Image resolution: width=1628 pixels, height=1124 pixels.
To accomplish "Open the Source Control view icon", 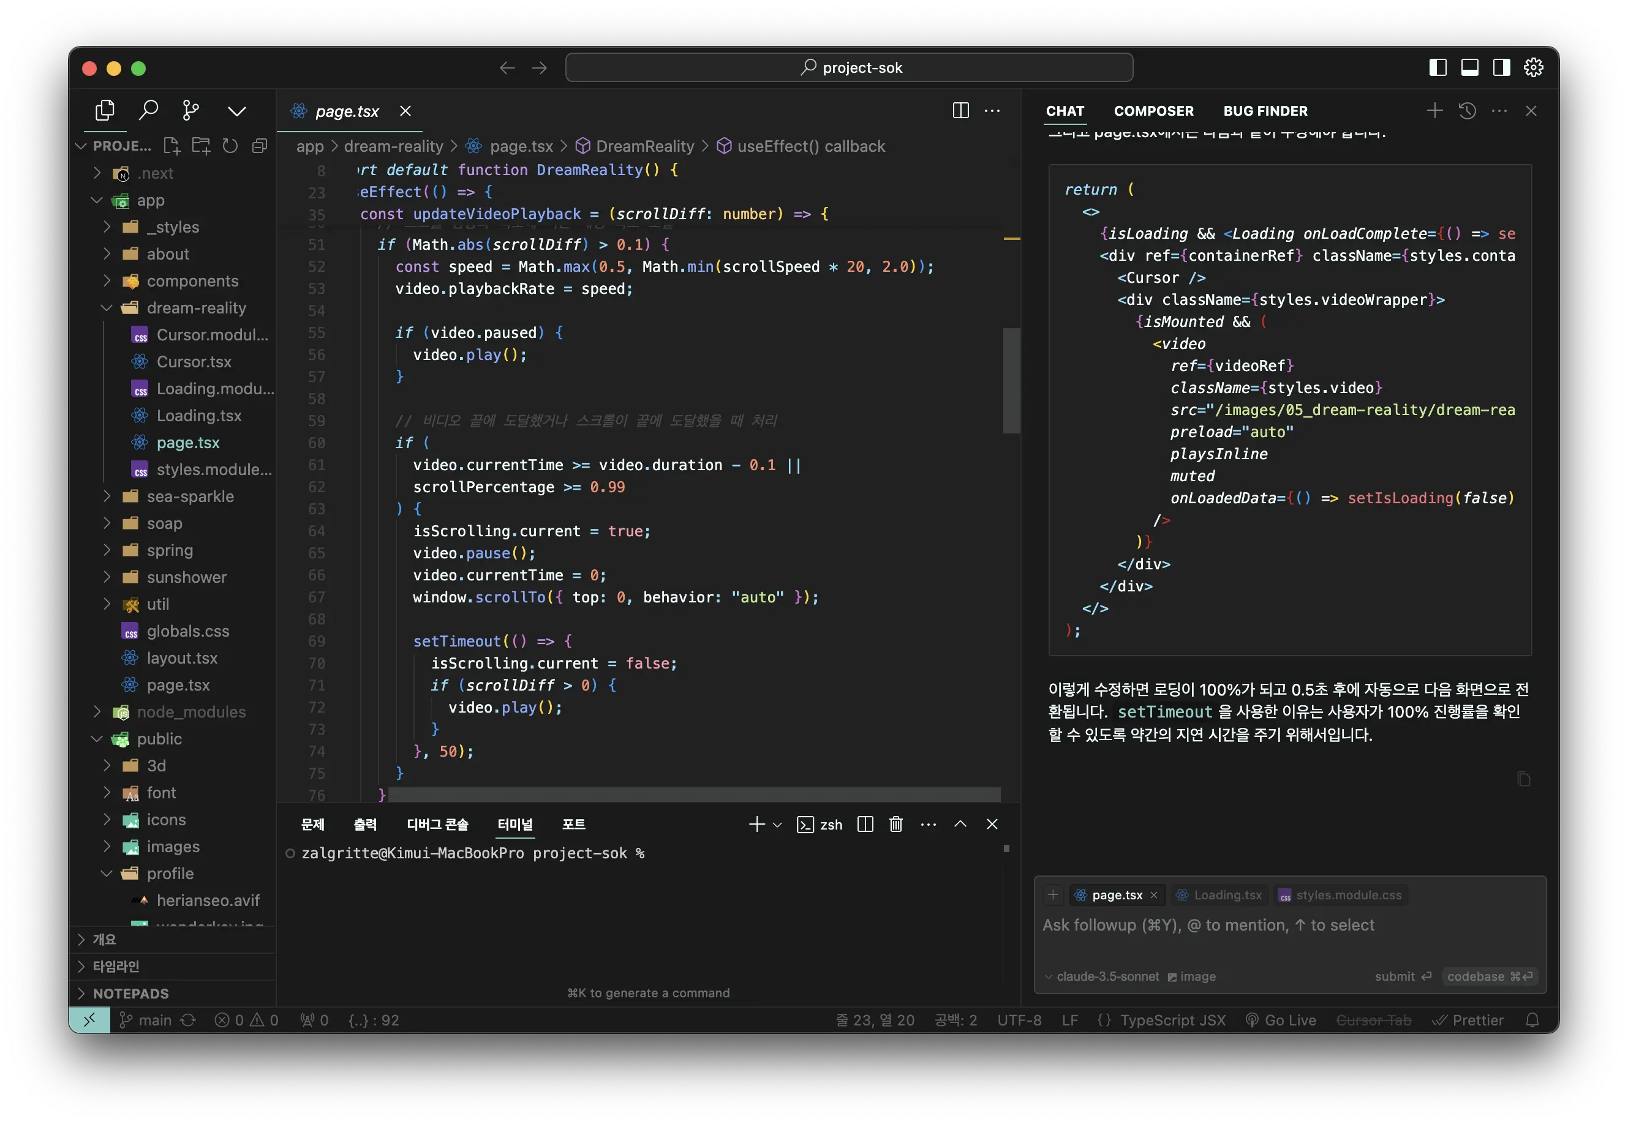I will (190, 111).
